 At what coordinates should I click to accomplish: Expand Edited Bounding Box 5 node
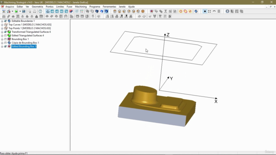point(2,46)
